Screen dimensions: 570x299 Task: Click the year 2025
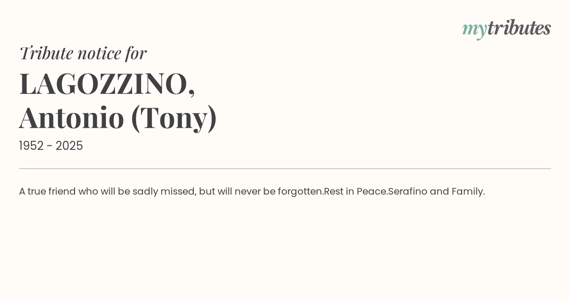tap(69, 146)
